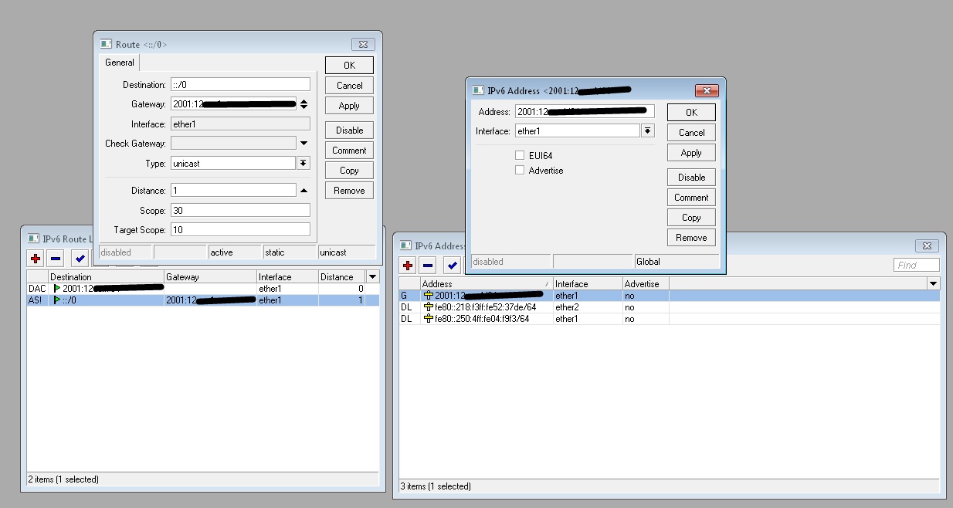The height and width of the screenshot is (508, 953).
Task: Click the red plus Add icon in IPv6 Route List
Action: tap(35, 258)
